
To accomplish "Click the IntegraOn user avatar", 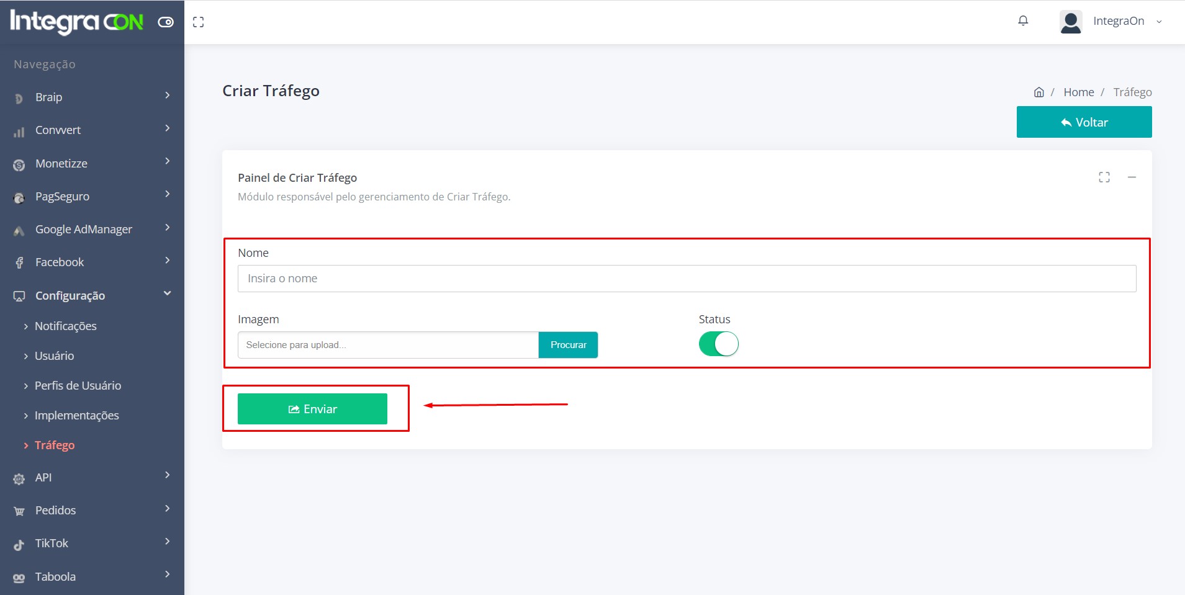I will [x=1070, y=22].
